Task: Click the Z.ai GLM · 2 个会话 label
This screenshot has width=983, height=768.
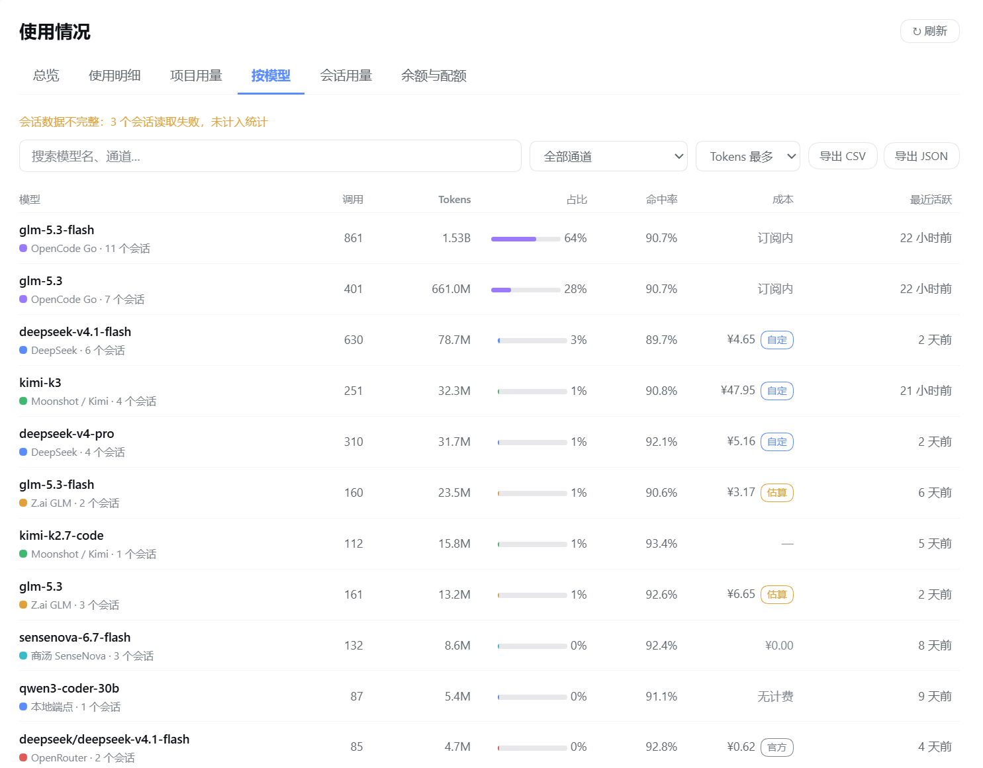Action: click(75, 503)
